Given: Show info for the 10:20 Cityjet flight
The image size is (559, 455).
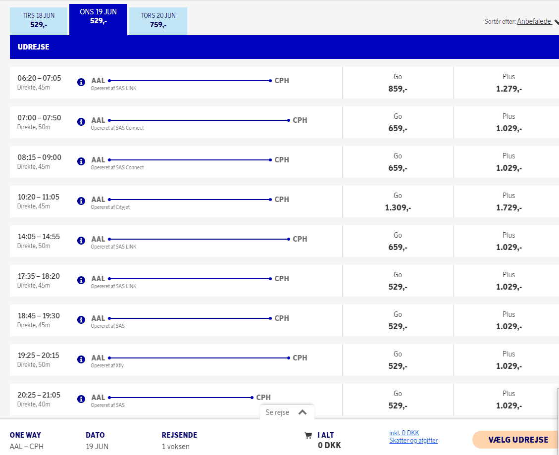Looking at the screenshot, I should pos(81,201).
